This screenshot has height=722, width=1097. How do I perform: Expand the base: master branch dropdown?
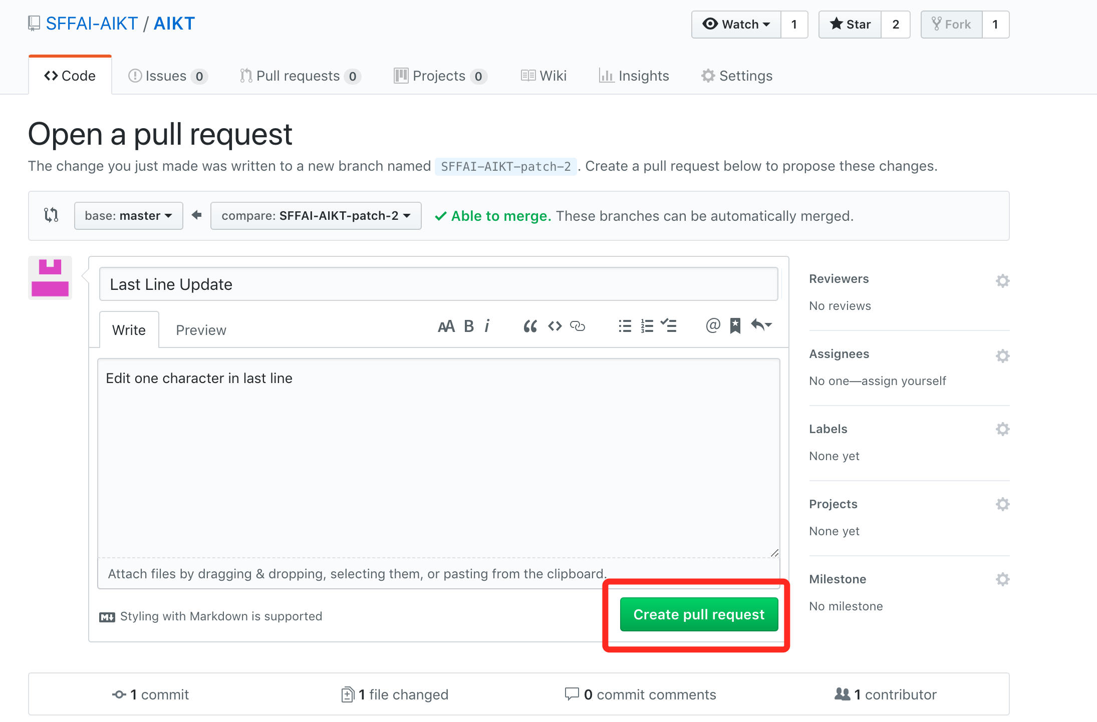pyautogui.click(x=128, y=216)
